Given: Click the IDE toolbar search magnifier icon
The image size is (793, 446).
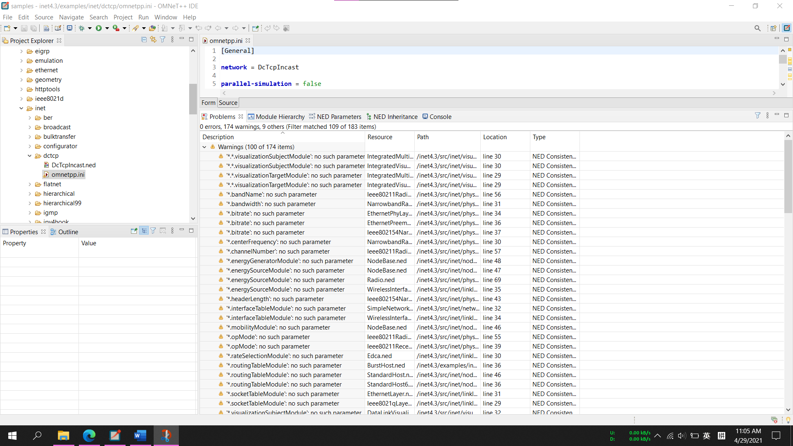Looking at the screenshot, I should (757, 28).
